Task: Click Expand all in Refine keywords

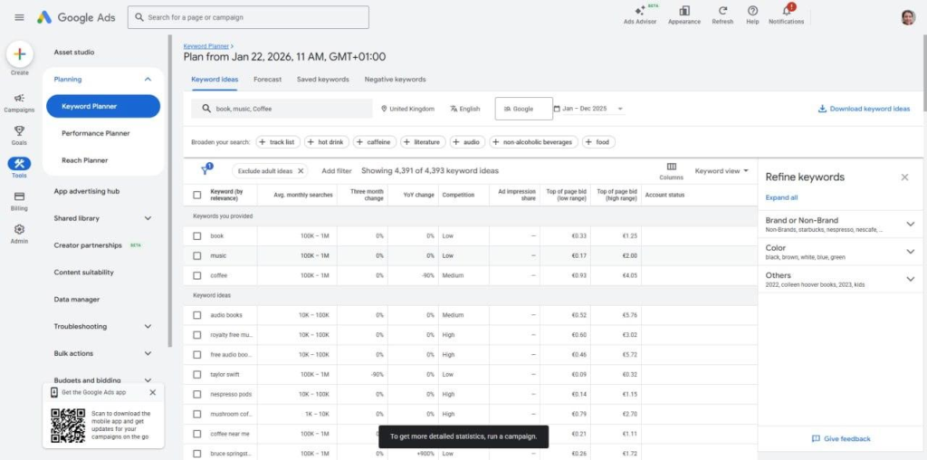Action: click(x=781, y=197)
